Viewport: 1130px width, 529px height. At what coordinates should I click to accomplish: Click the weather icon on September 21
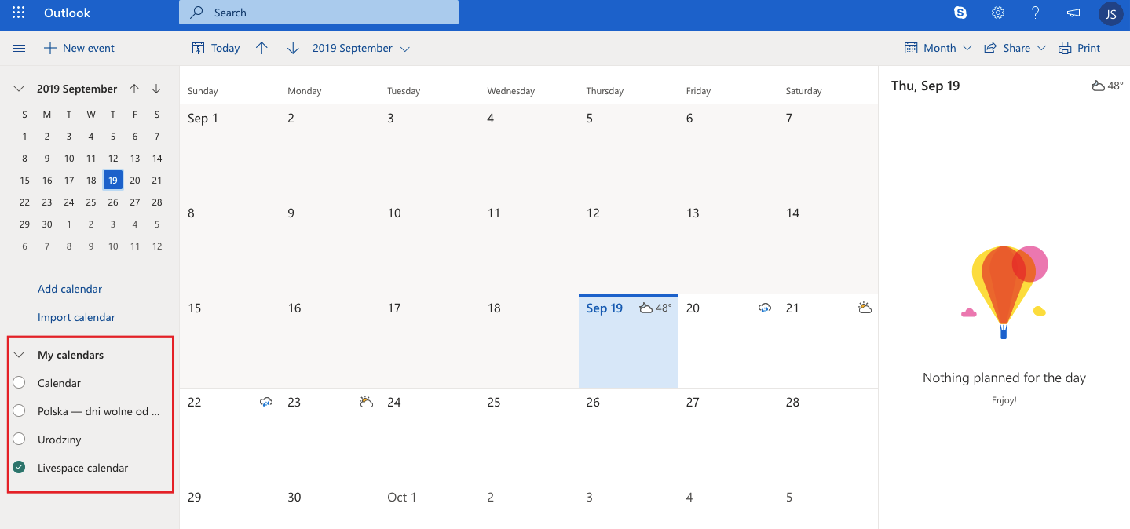pos(865,308)
